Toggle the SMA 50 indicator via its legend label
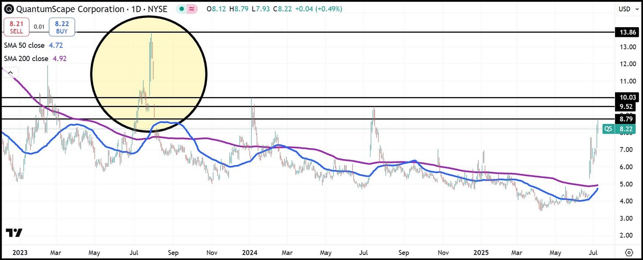Image resolution: width=643 pixels, height=260 pixels. click(x=24, y=45)
